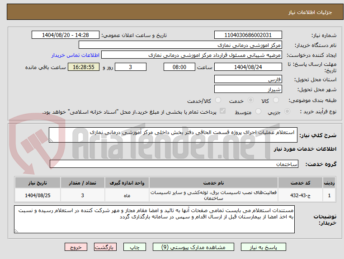Toggle the اسناد خزانه اسلامی payment checkbox
The height and width of the screenshot is (259, 344).
(x=222, y=111)
